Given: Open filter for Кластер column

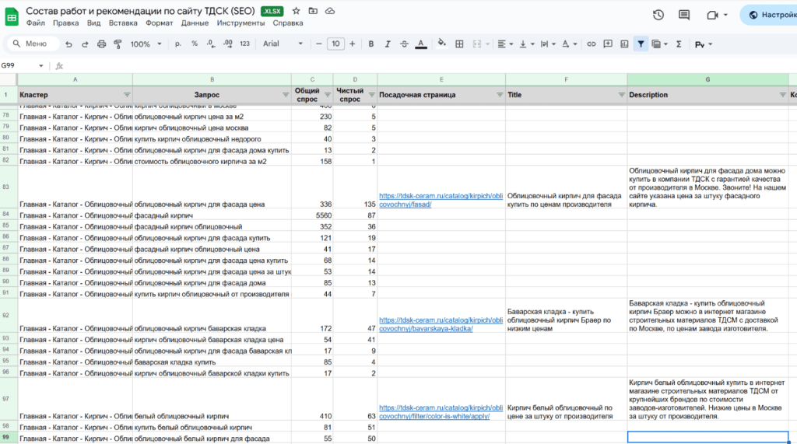Looking at the screenshot, I should click(x=127, y=95).
